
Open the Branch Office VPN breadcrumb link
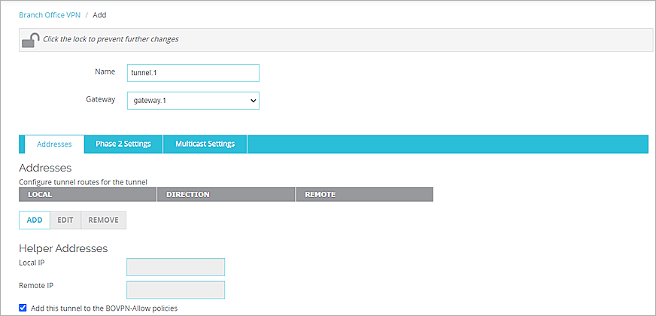[x=49, y=15]
